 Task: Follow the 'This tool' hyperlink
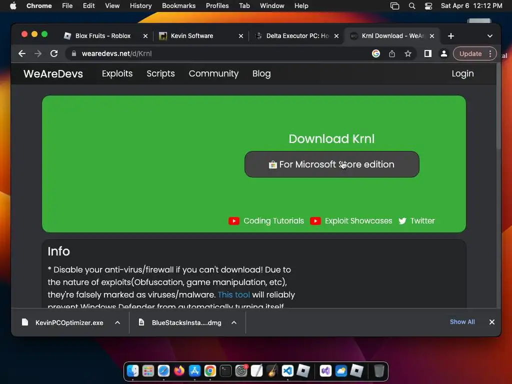[234, 294]
